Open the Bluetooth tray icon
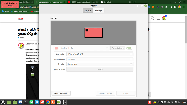The image size is (187, 105). click(159, 102)
